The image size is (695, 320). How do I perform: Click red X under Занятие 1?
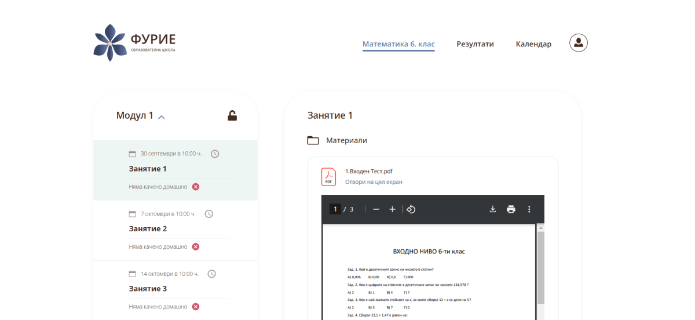coord(196,187)
